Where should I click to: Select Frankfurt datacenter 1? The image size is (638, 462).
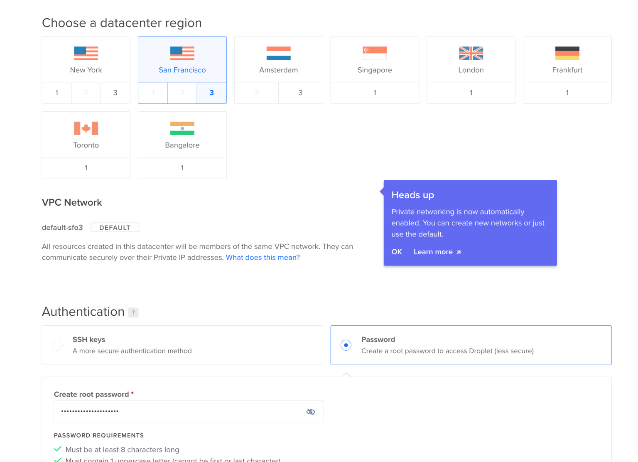(567, 93)
